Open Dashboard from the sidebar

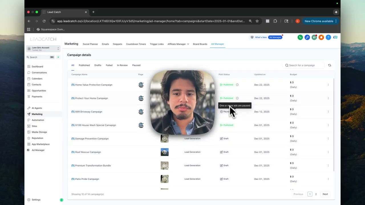[37, 67]
